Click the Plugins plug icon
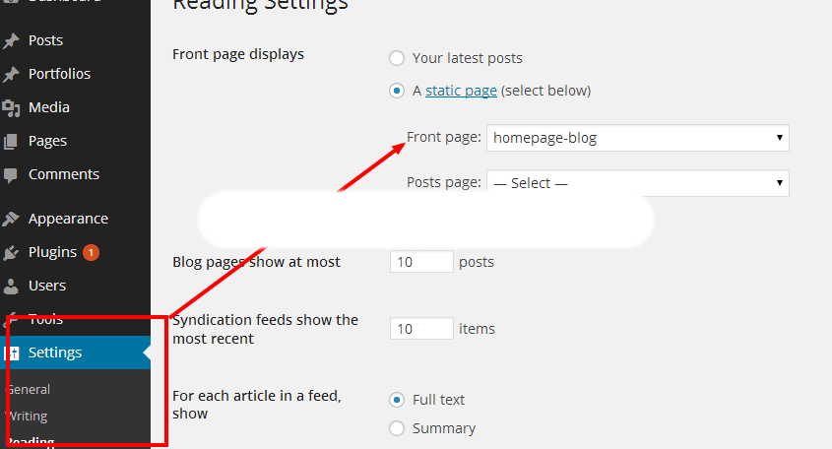This screenshot has height=449, width=832. pos(11,253)
